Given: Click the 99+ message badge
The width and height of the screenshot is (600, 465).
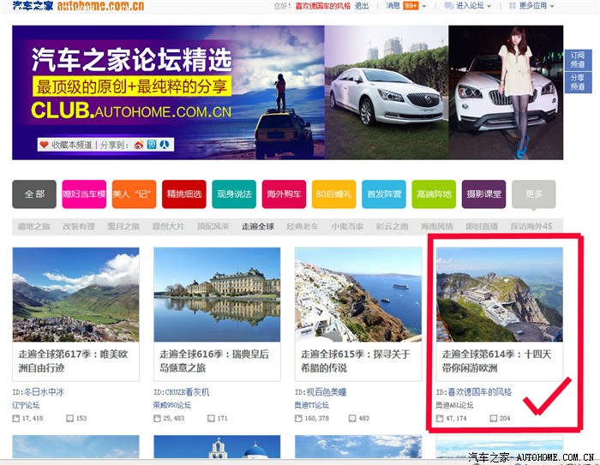Looking at the screenshot, I should click(411, 6).
